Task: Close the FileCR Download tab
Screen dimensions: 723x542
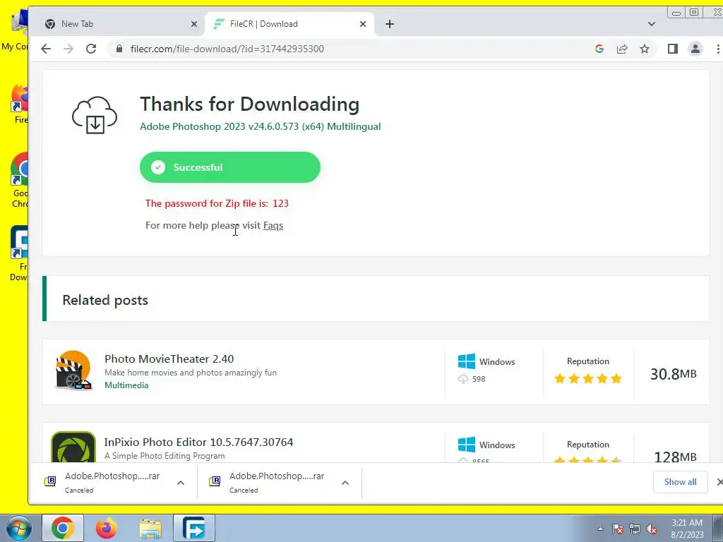Action: [x=363, y=24]
